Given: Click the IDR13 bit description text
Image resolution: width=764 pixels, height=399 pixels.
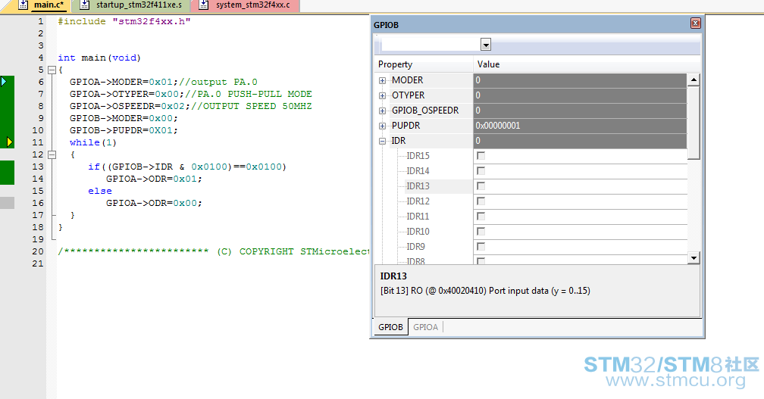Looking at the screenshot, I should (x=485, y=291).
